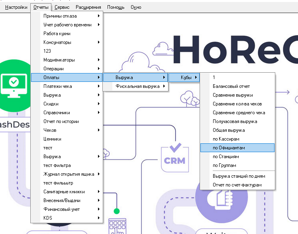Open the Сервис menu in menu bar

tap(62, 7)
